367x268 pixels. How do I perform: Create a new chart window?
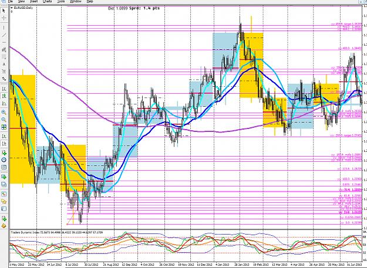coord(4,177)
